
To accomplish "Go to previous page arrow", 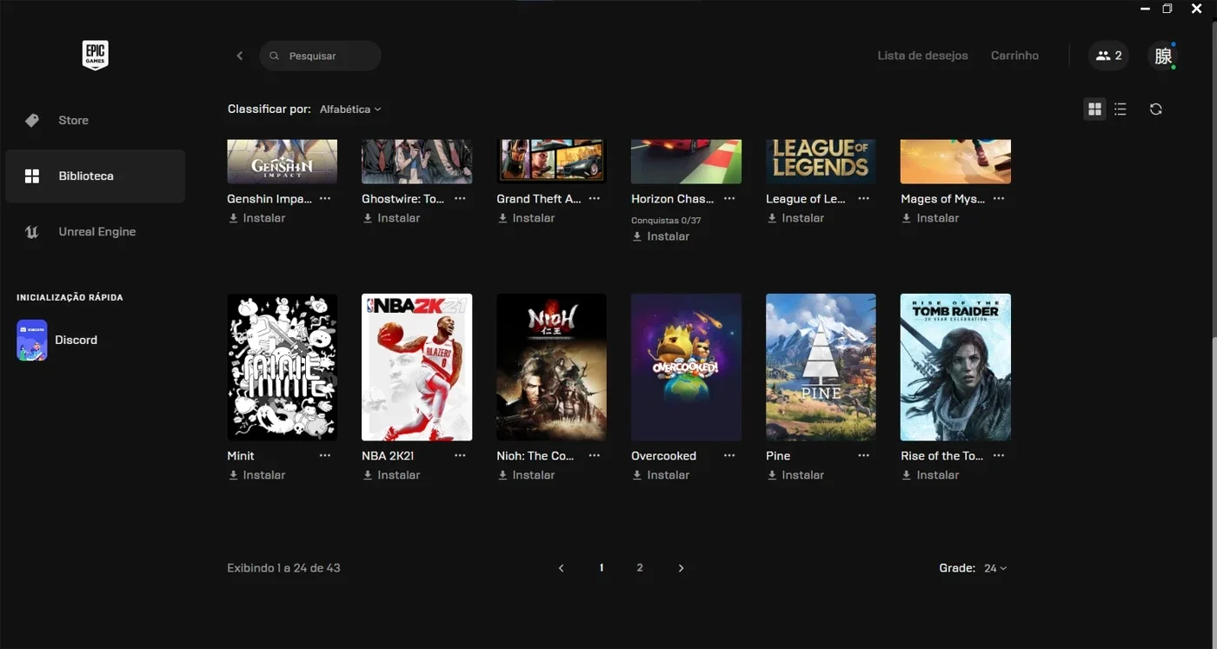I will tap(562, 568).
